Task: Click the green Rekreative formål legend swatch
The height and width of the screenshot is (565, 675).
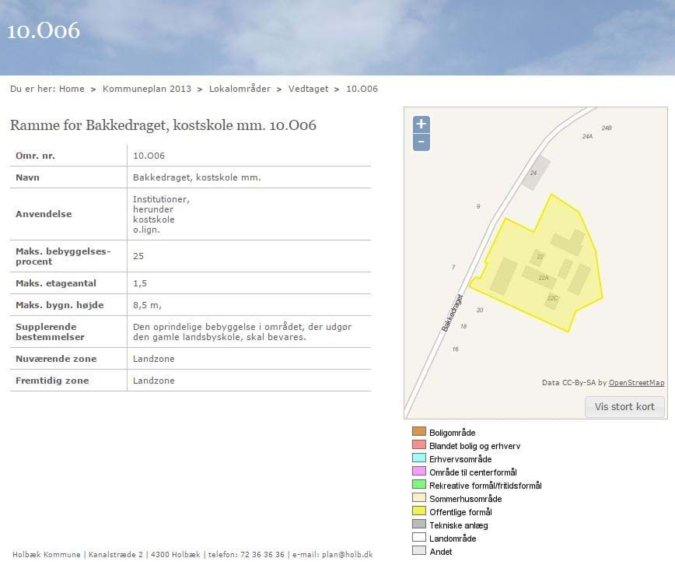Action: click(418, 485)
